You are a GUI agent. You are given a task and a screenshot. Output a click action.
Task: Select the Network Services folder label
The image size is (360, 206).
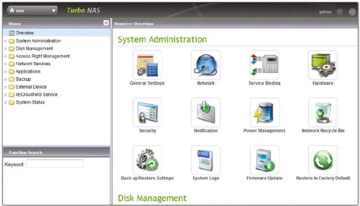pos(33,64)
